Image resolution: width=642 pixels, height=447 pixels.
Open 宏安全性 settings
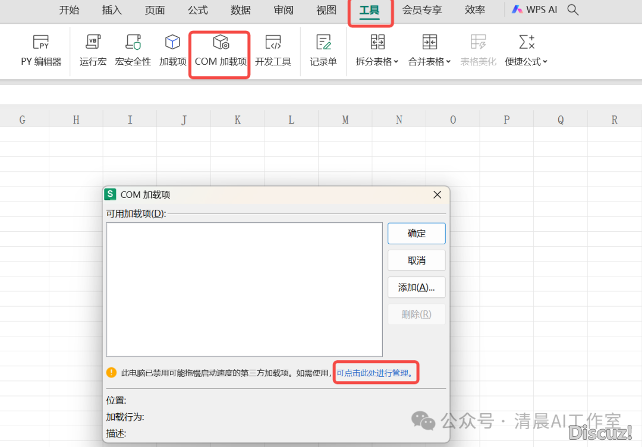[133, 50]
